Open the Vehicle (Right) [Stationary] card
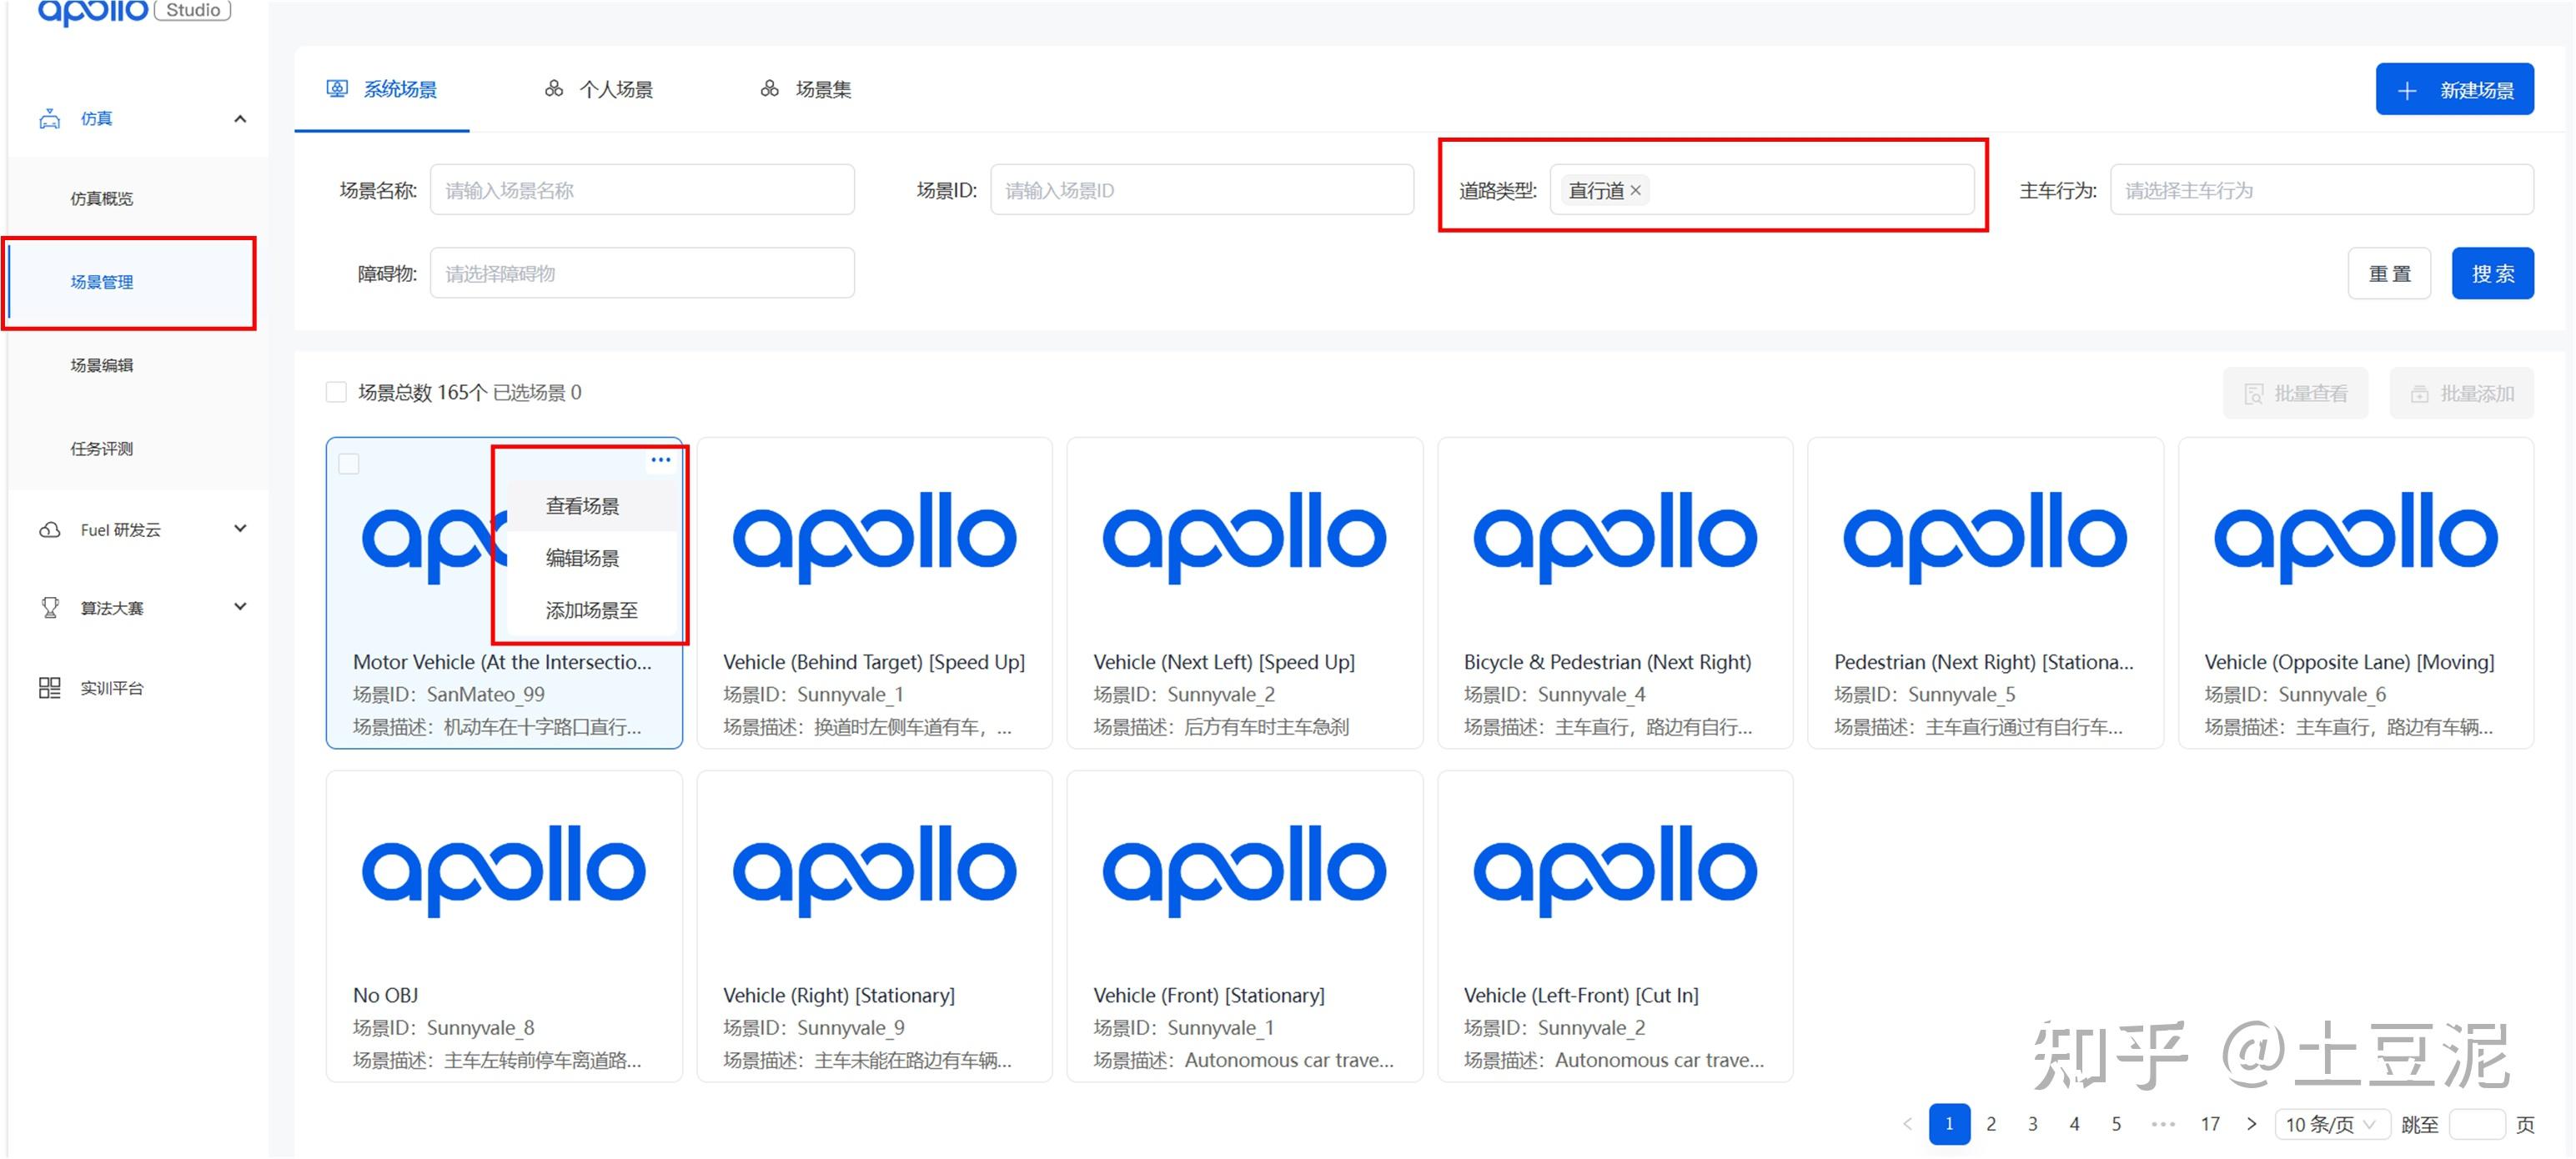Screen dimensions: 2576x1159 pyautogui.click(x=875, y=926)
